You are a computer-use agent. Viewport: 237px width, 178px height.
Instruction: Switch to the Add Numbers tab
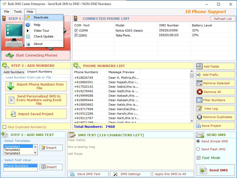coord(14,72)
